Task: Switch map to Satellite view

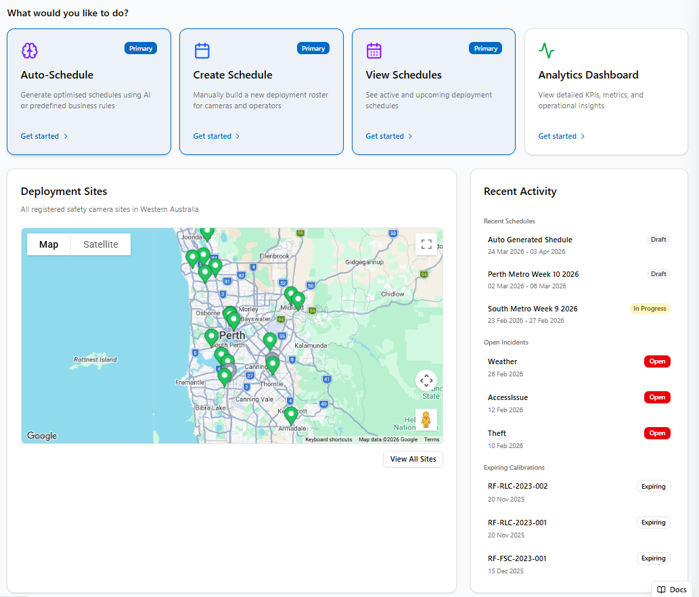Action: point(101,244)
